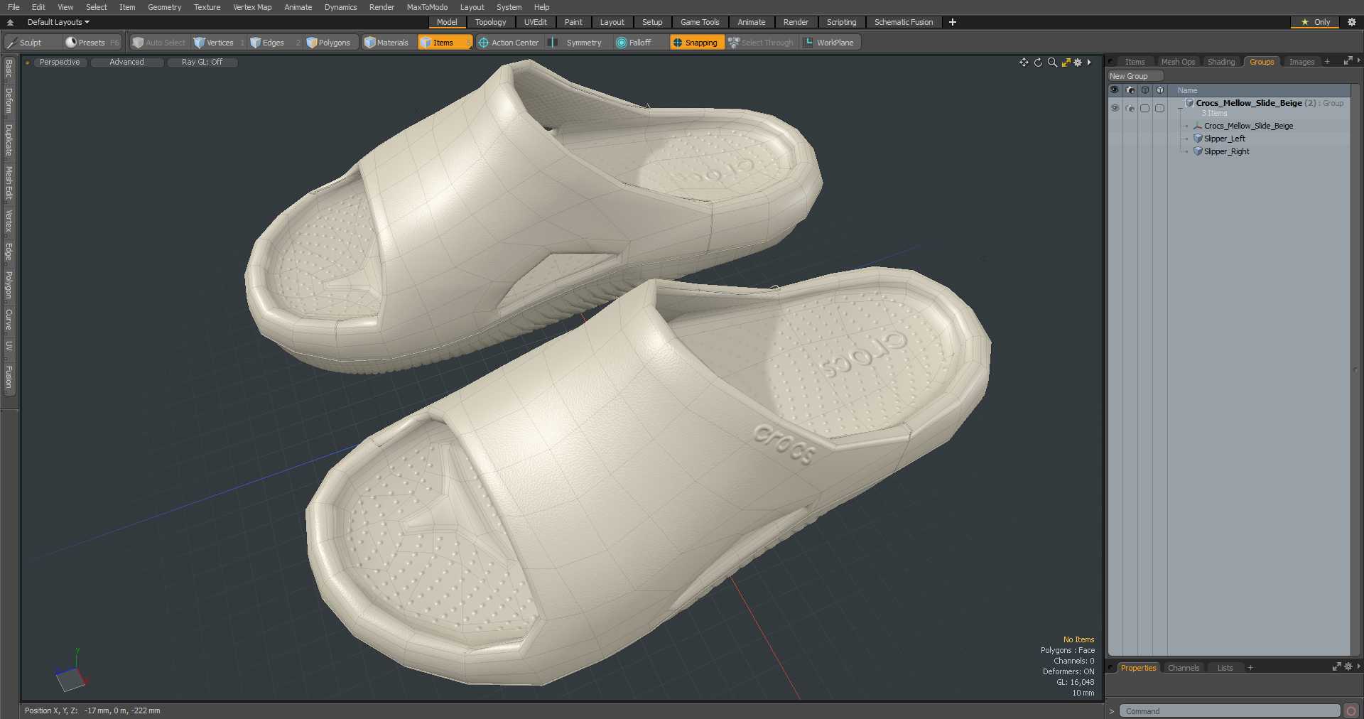Open the Vertex Map menu

(x=252, y=7)
